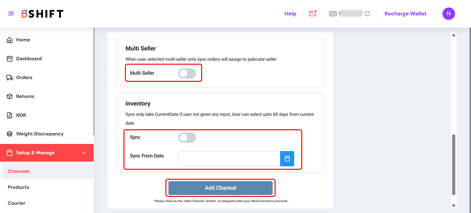
Task: Click the Sync From Date field
Action: pos(229,158)
